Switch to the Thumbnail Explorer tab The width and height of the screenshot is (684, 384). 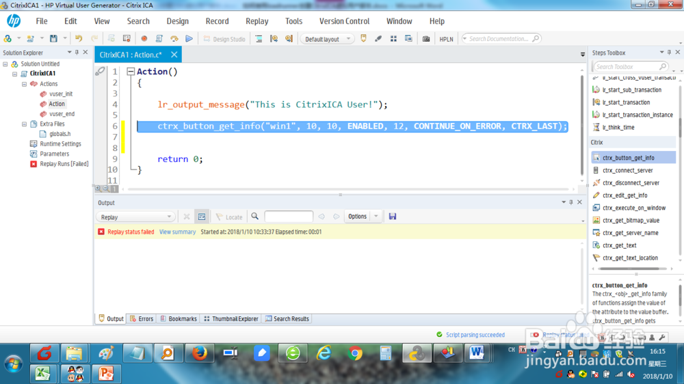(231, 318)
